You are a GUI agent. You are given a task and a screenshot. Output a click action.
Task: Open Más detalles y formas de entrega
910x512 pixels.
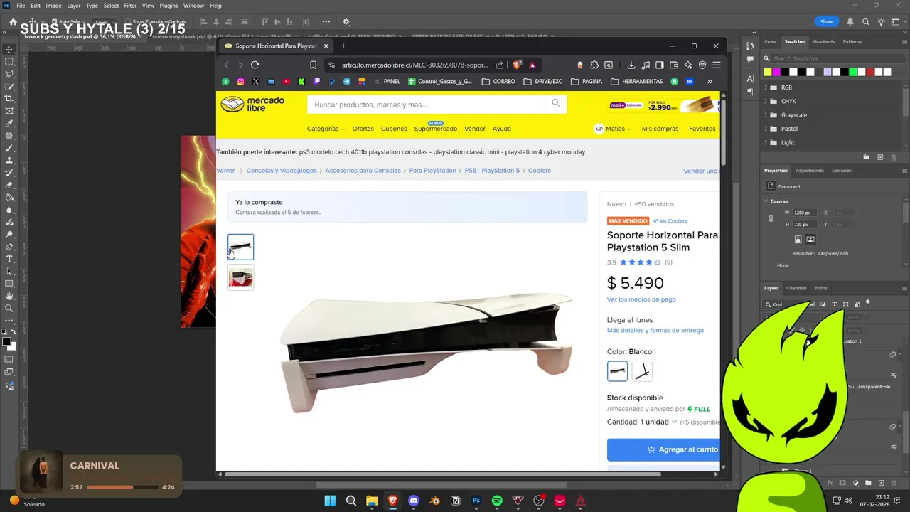point(655,330)
